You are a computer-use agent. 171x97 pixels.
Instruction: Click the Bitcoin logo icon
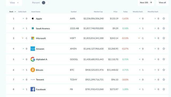pos(33,70)
